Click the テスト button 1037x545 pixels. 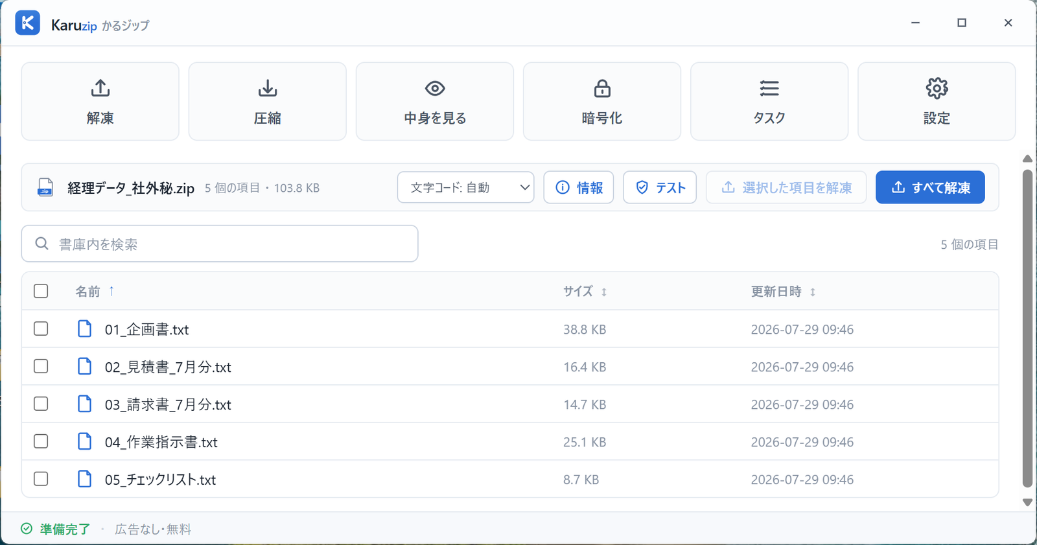660,187
